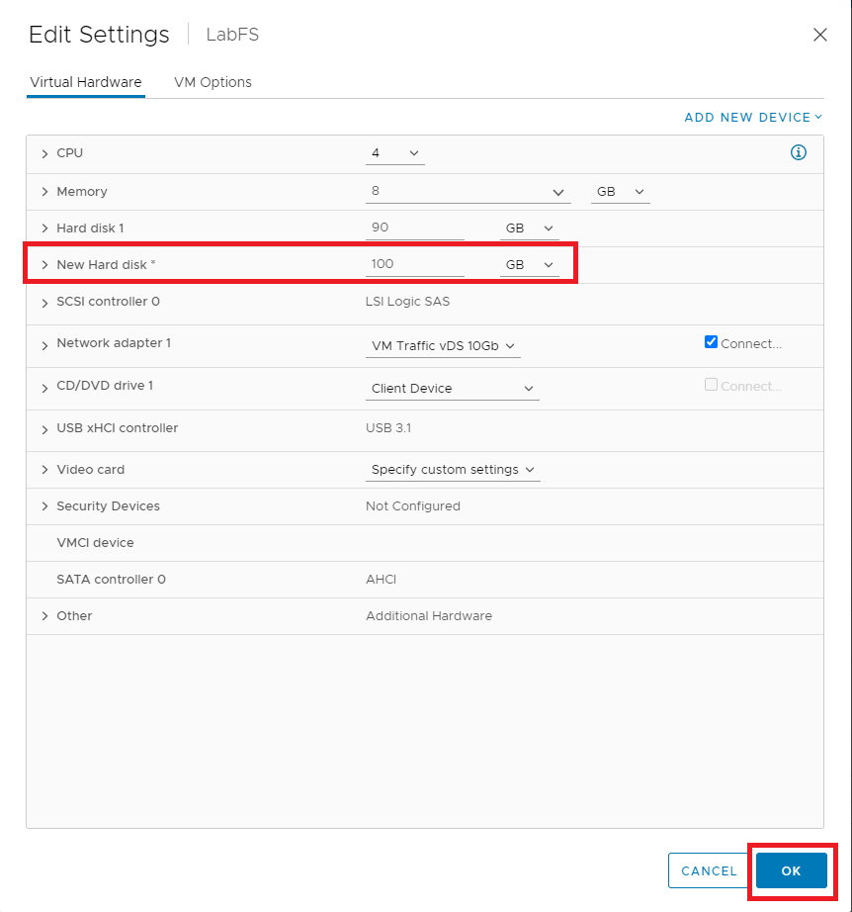The image size is (852, 912).
Task: Click OK to save settings
Action: (791, 870)
